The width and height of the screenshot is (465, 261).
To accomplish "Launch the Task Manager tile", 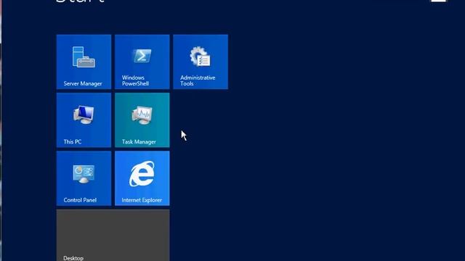I will point(142,120).
